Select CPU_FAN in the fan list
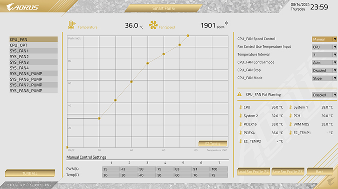338x189 pixels. coord(34,39)
